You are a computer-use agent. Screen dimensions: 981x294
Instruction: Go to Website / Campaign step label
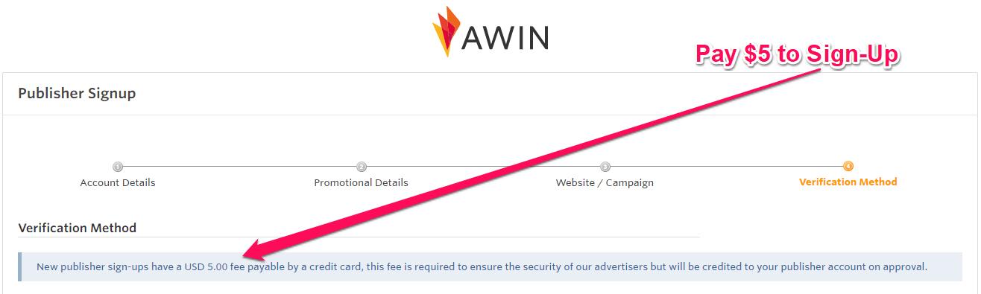tap(605, 182)
